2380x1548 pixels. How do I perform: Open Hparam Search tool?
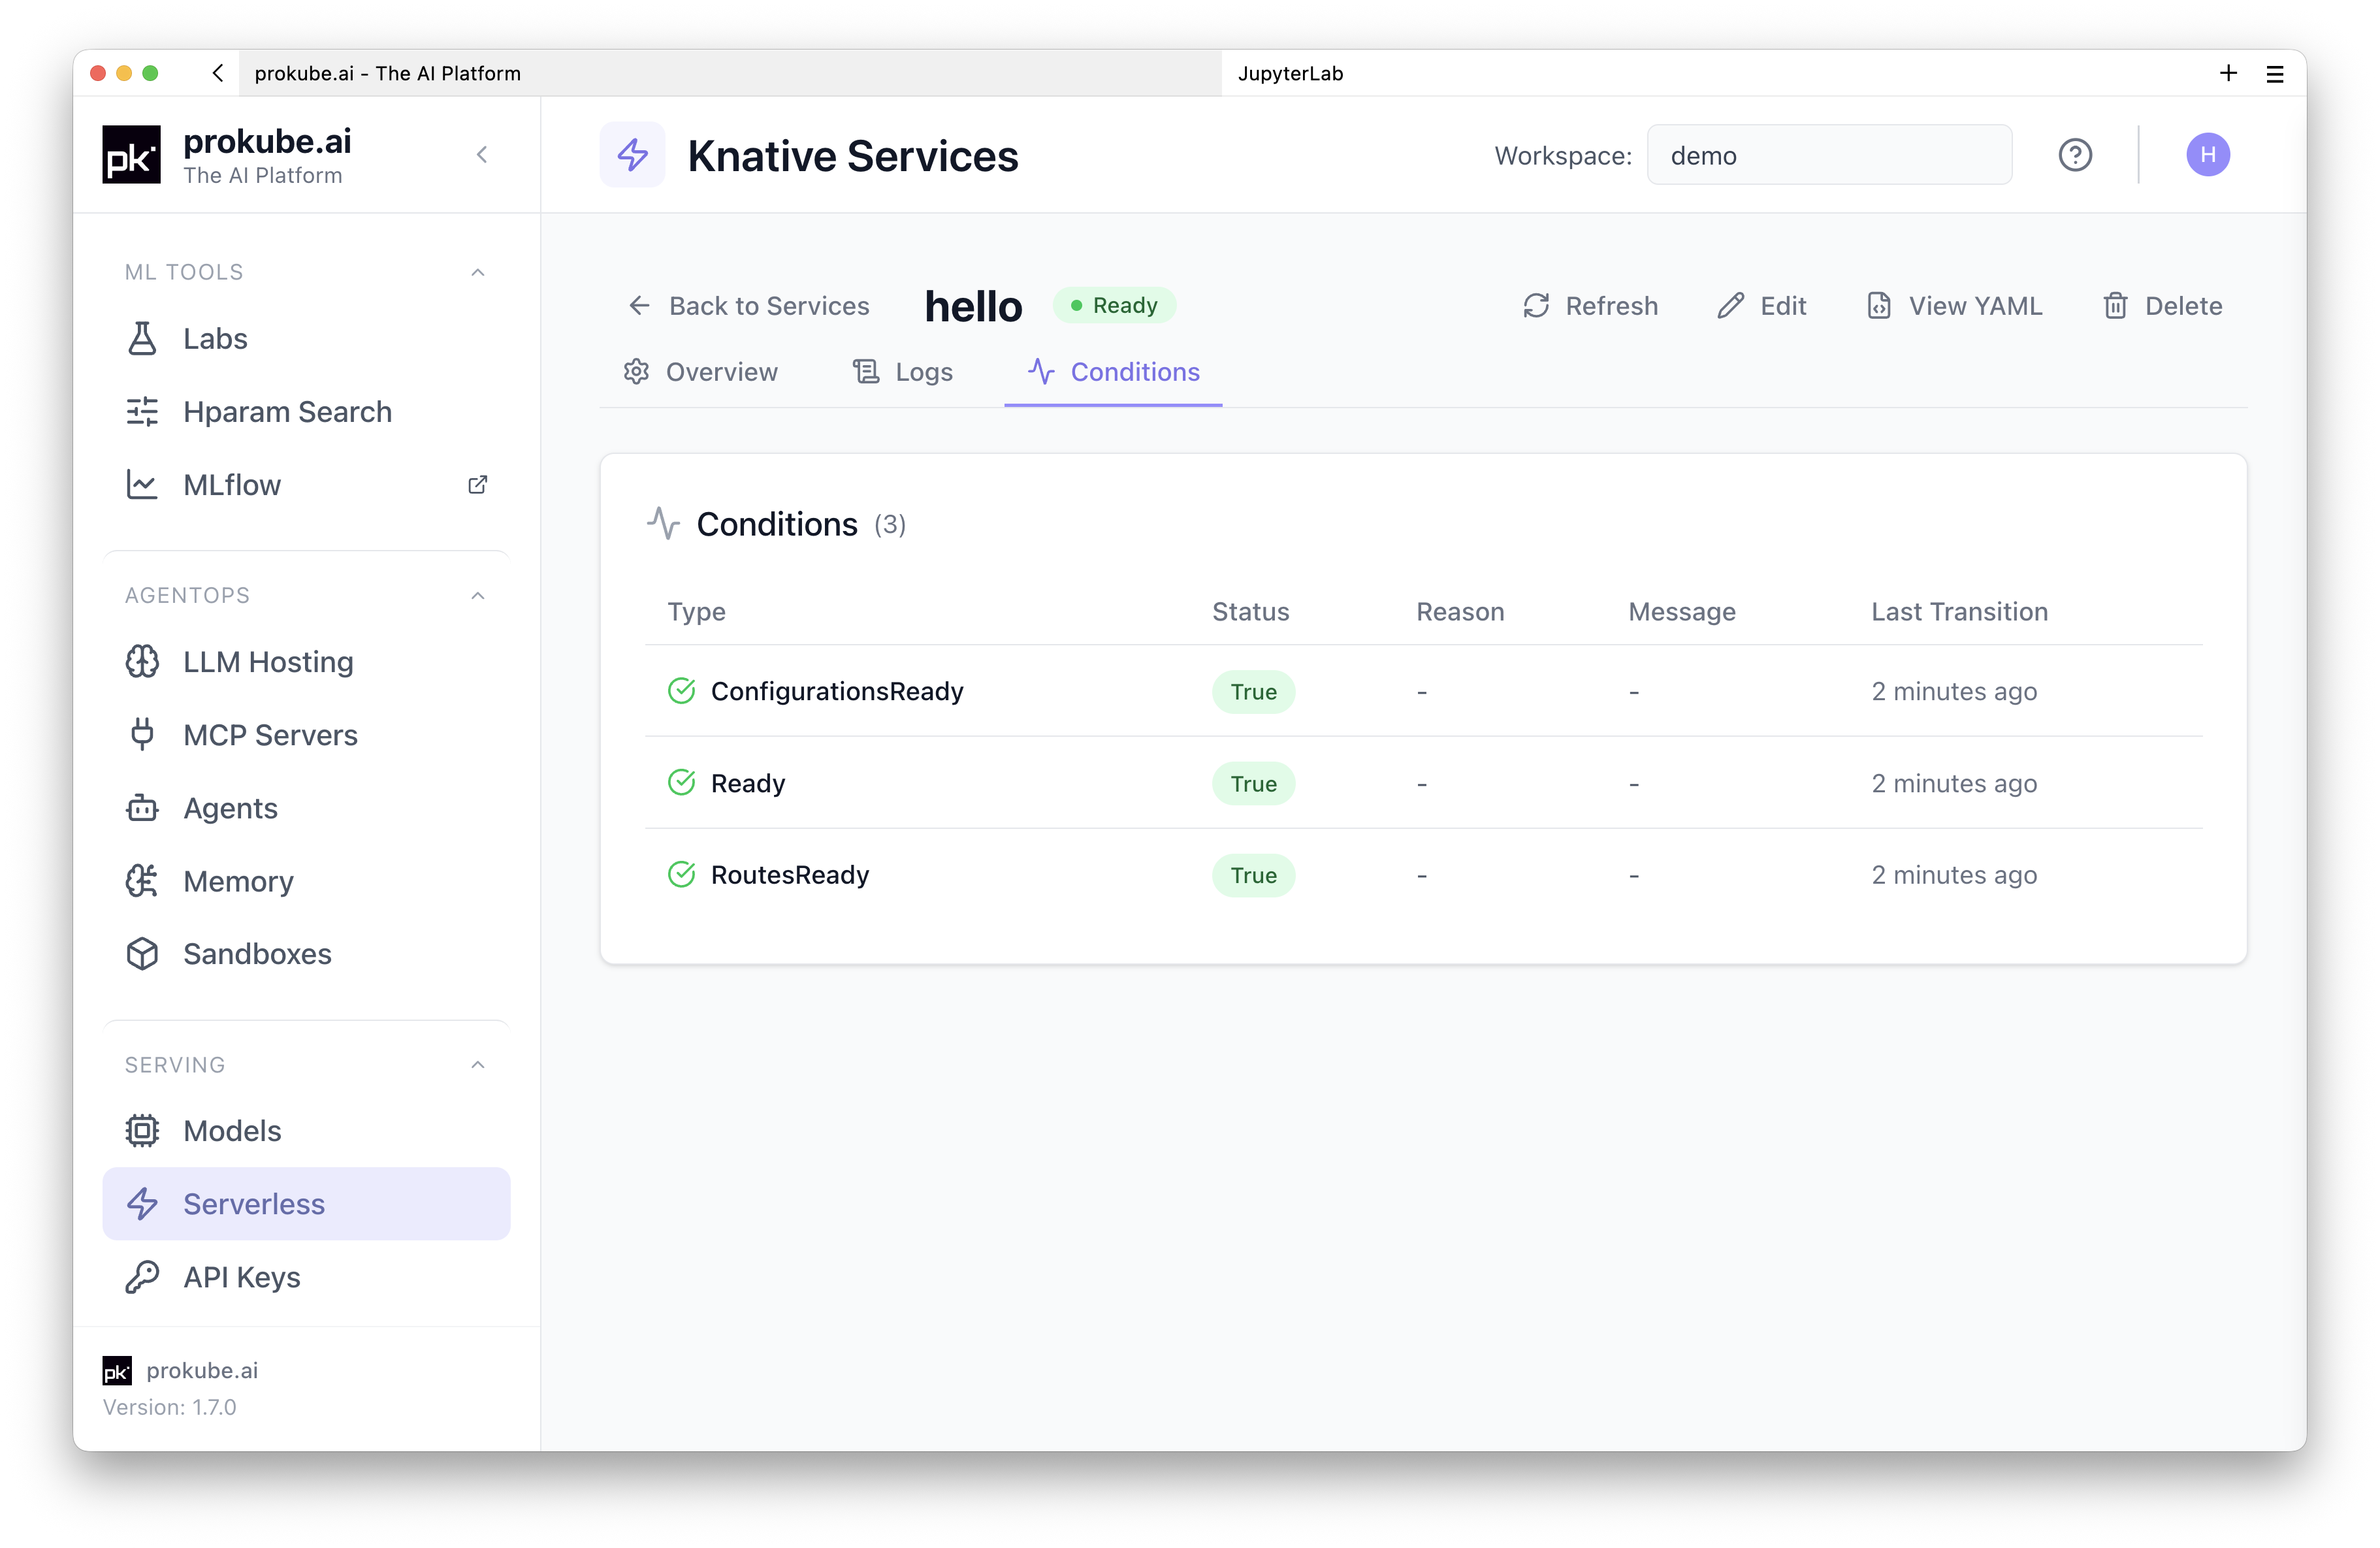(x=306, y=411)
